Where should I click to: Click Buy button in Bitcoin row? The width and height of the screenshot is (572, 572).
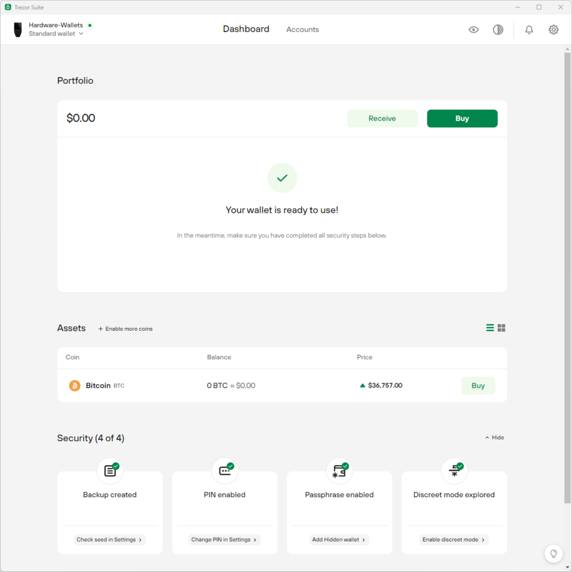[478, 385]
